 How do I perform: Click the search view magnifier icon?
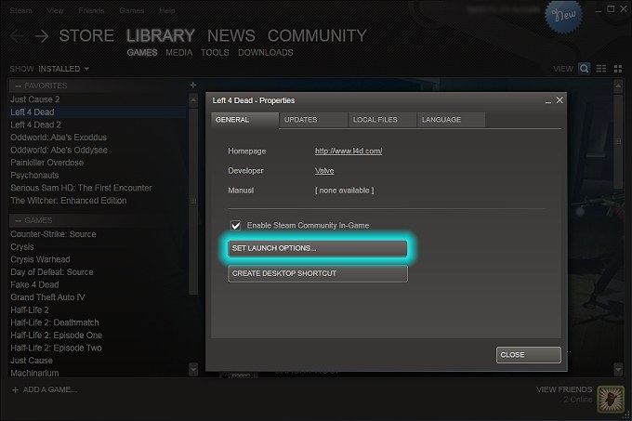click(x=584, y=69)
